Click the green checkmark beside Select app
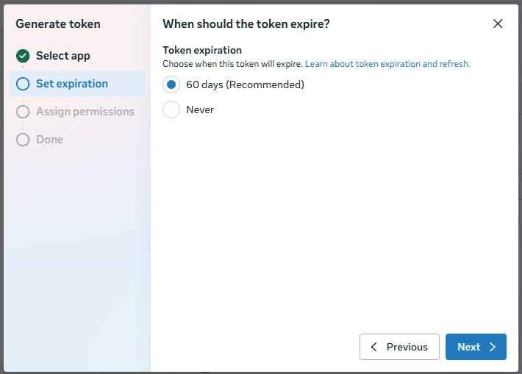The width and height of the screenshot is (522, 374). click(23, 56)
